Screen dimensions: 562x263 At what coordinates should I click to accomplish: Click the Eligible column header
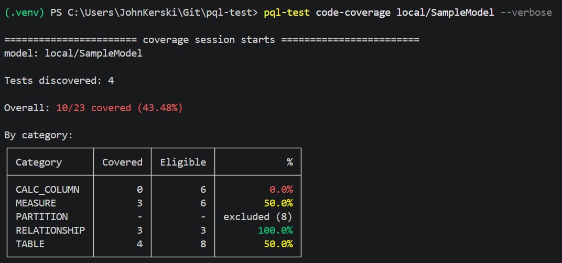[183, 162]
